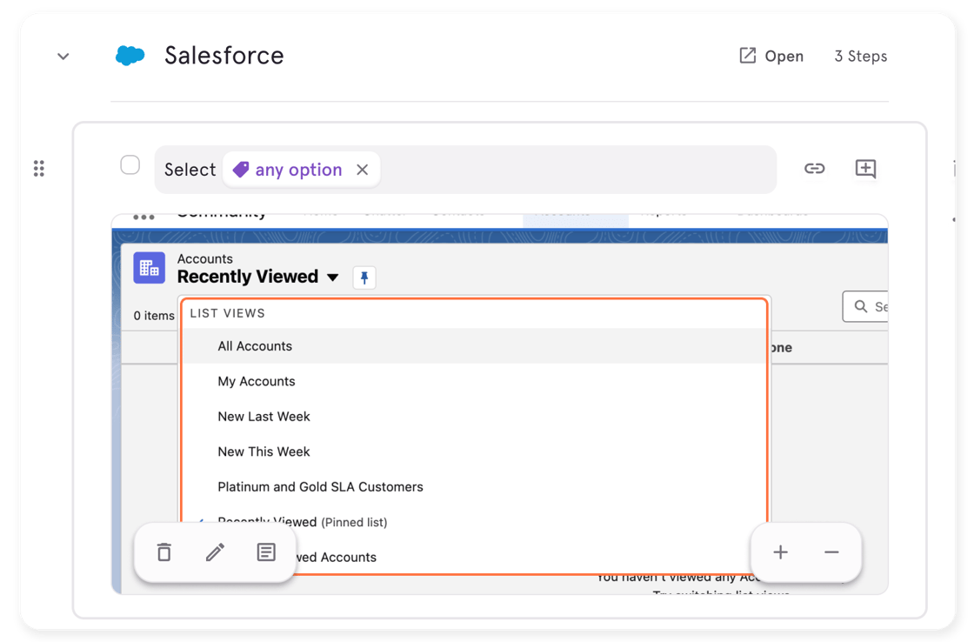
Task: Expand the Recently Viewed list dropdown
Action: click(332, 278)
